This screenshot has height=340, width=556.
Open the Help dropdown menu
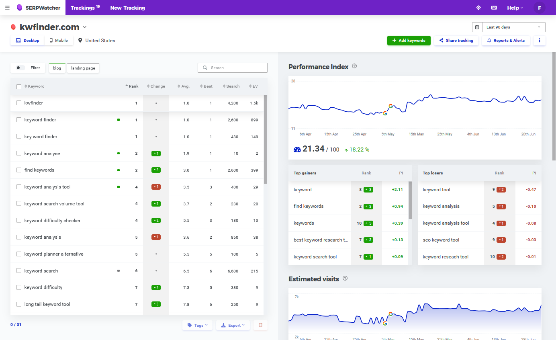click(x=515, y=8)
